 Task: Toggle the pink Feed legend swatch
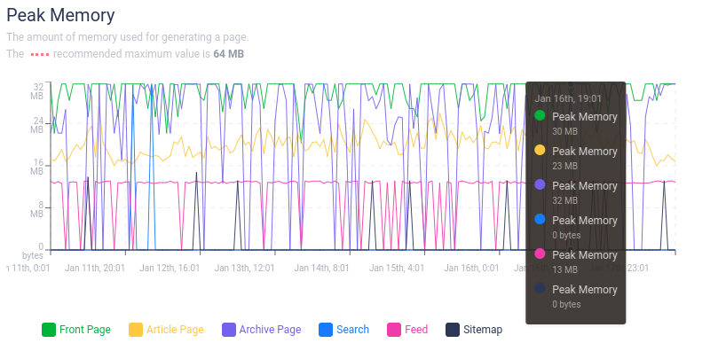pos(394,330)
